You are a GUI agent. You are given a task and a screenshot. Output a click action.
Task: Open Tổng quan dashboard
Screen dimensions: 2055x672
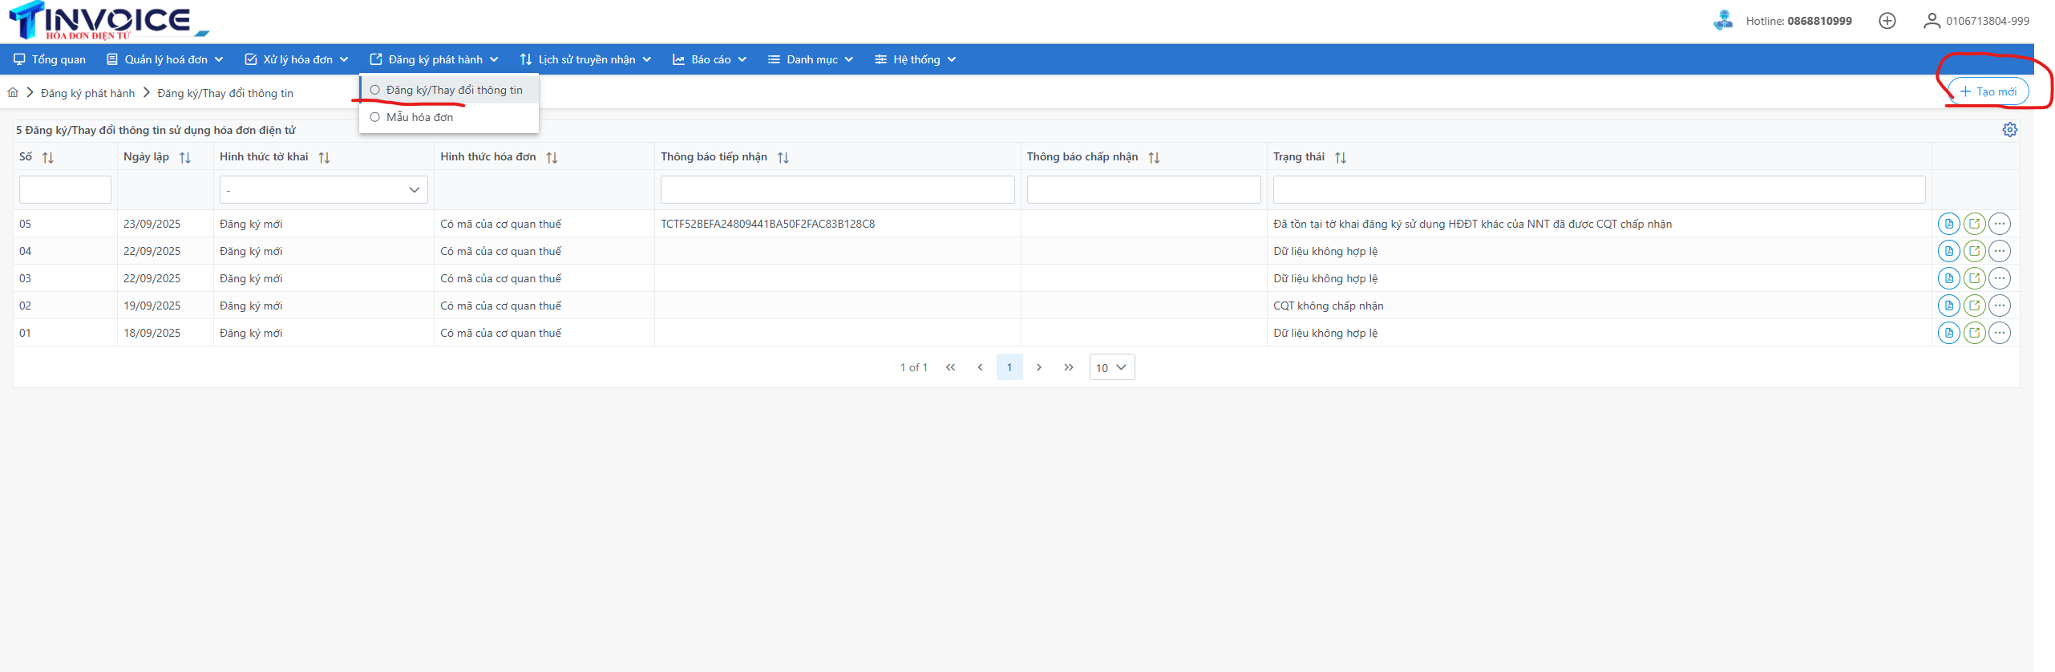coord(50,59)
